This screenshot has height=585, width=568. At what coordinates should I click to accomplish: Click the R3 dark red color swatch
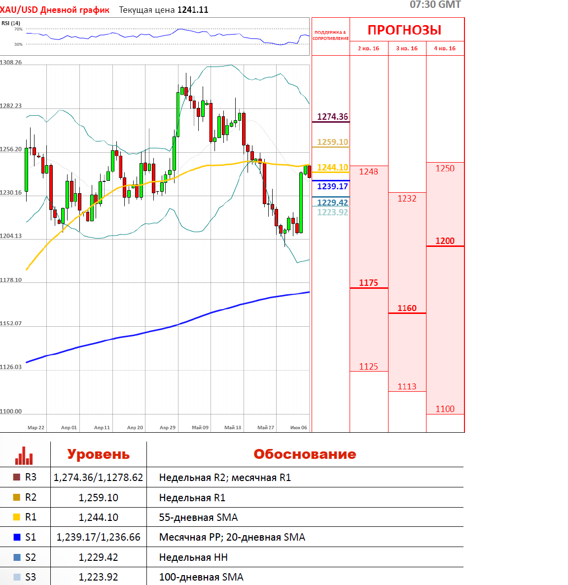point(17,477)
